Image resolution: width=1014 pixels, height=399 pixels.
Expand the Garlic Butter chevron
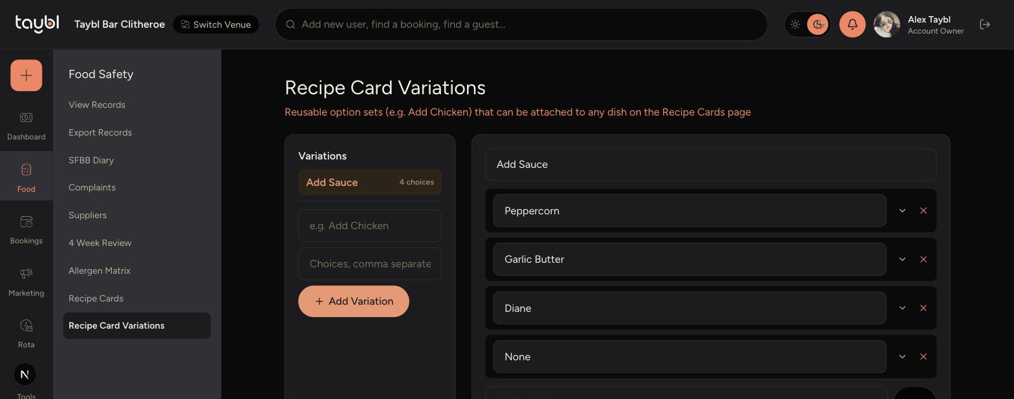point(902,260)
